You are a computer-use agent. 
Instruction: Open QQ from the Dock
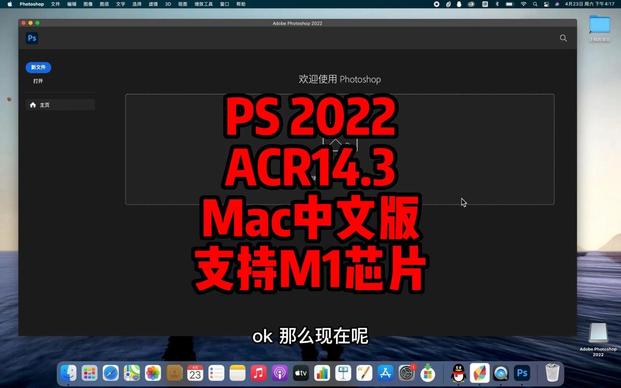click(459, 373)
